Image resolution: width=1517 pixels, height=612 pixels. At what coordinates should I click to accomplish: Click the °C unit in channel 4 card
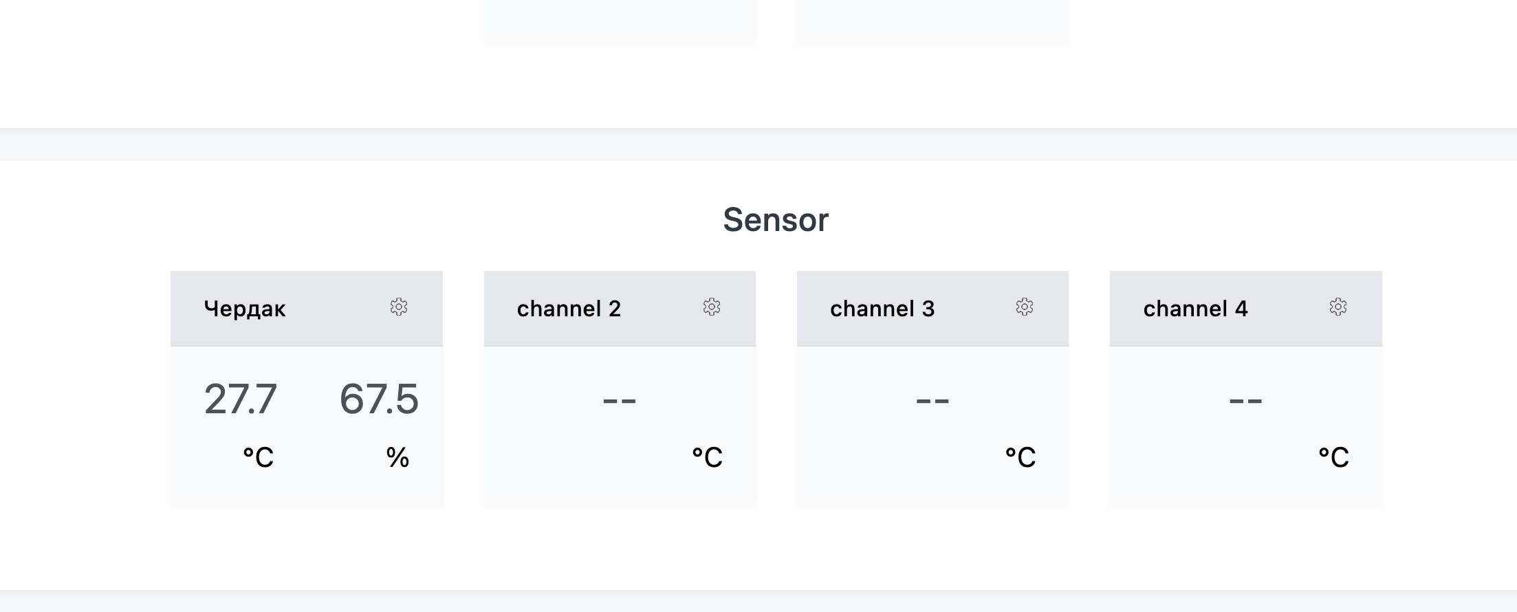(1333, 457)
